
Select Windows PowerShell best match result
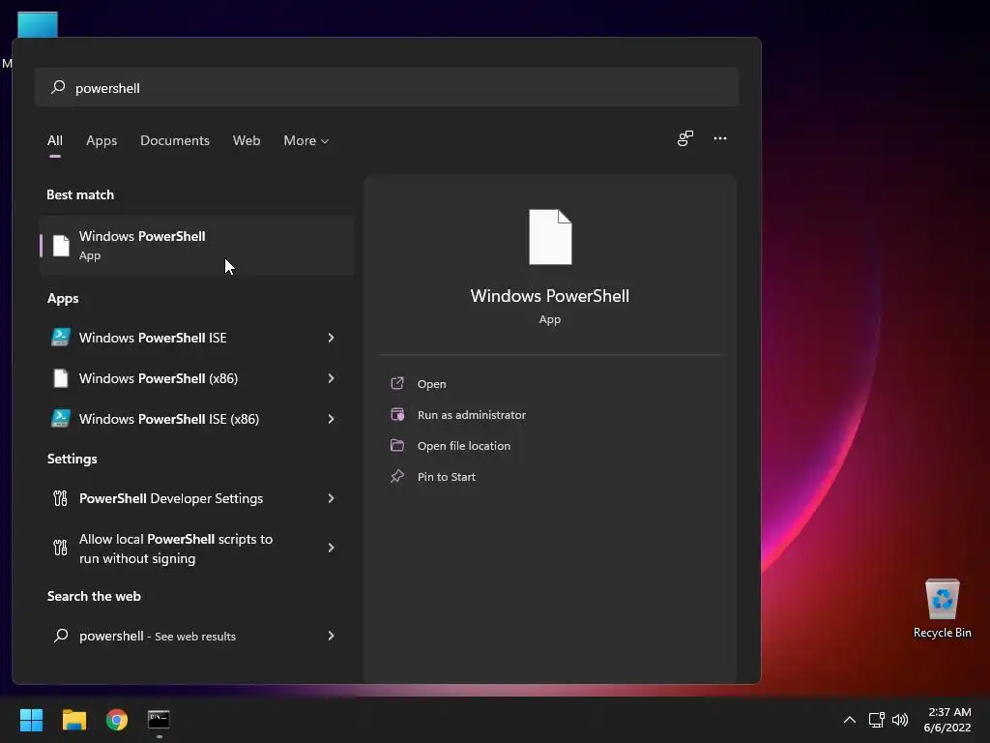click(x=197, y=245)
